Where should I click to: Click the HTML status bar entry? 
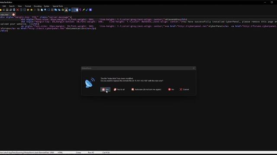pyautogui.click(x=60, y=152)
